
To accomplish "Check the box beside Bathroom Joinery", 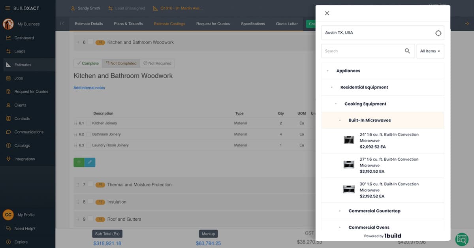I will 88,134.
